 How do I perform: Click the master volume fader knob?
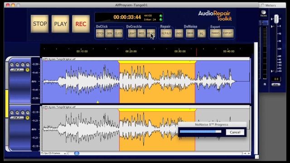click(276, 19)
